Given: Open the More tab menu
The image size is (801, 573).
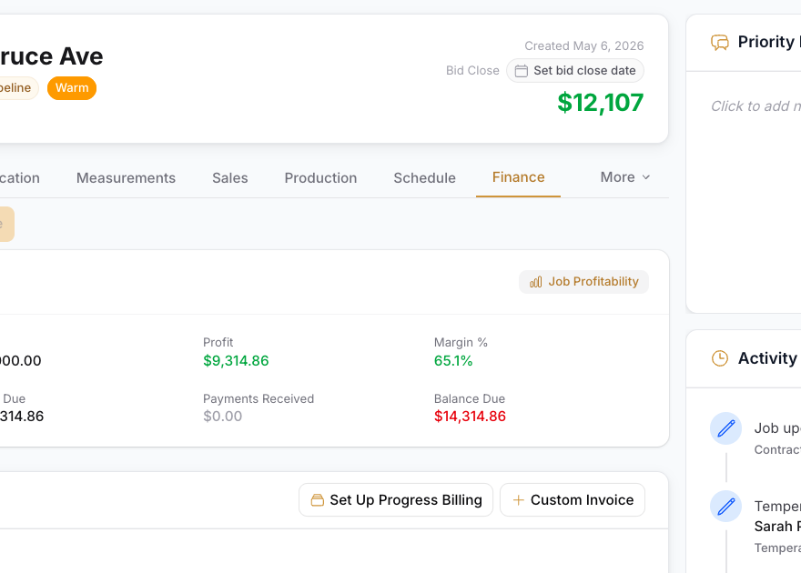Looking at the screenshot, I should pyautogui.click(x=625, y=177).
